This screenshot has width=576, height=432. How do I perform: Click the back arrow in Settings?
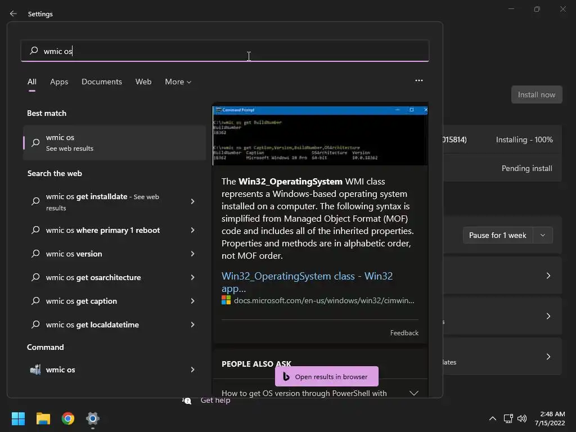[13, 13]
